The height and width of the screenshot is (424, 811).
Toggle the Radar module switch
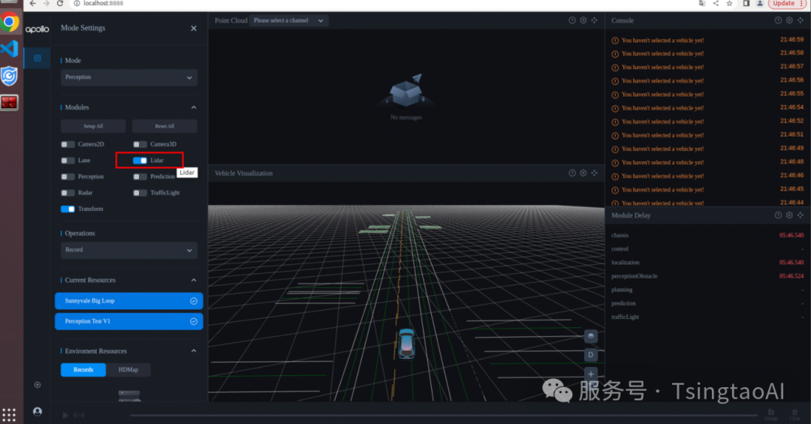click(x=68, y=192)
